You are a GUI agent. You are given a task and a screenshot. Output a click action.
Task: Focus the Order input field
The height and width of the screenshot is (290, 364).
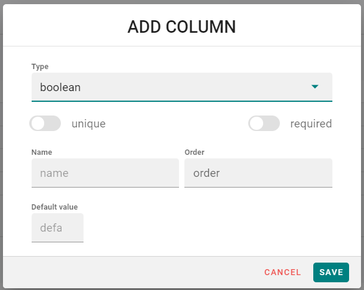pyautogui.click(x=258, y=173)
